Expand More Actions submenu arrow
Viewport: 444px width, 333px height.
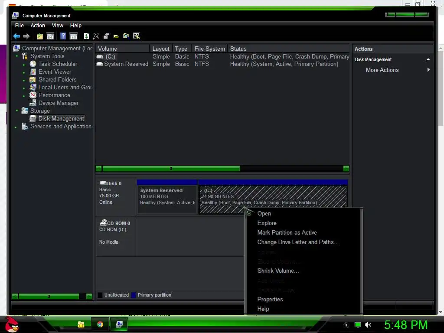pos(428,70)
